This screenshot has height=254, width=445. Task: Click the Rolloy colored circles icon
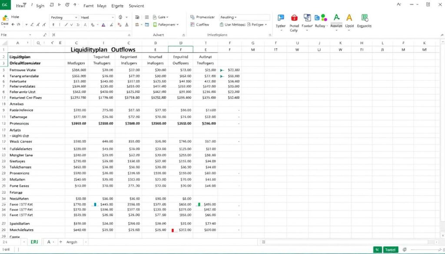pos(321,18)
